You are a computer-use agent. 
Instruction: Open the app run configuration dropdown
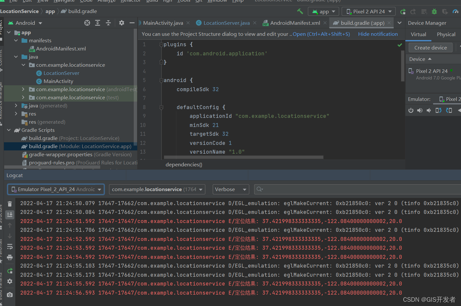pyautogui.click(x=324, y=11)
